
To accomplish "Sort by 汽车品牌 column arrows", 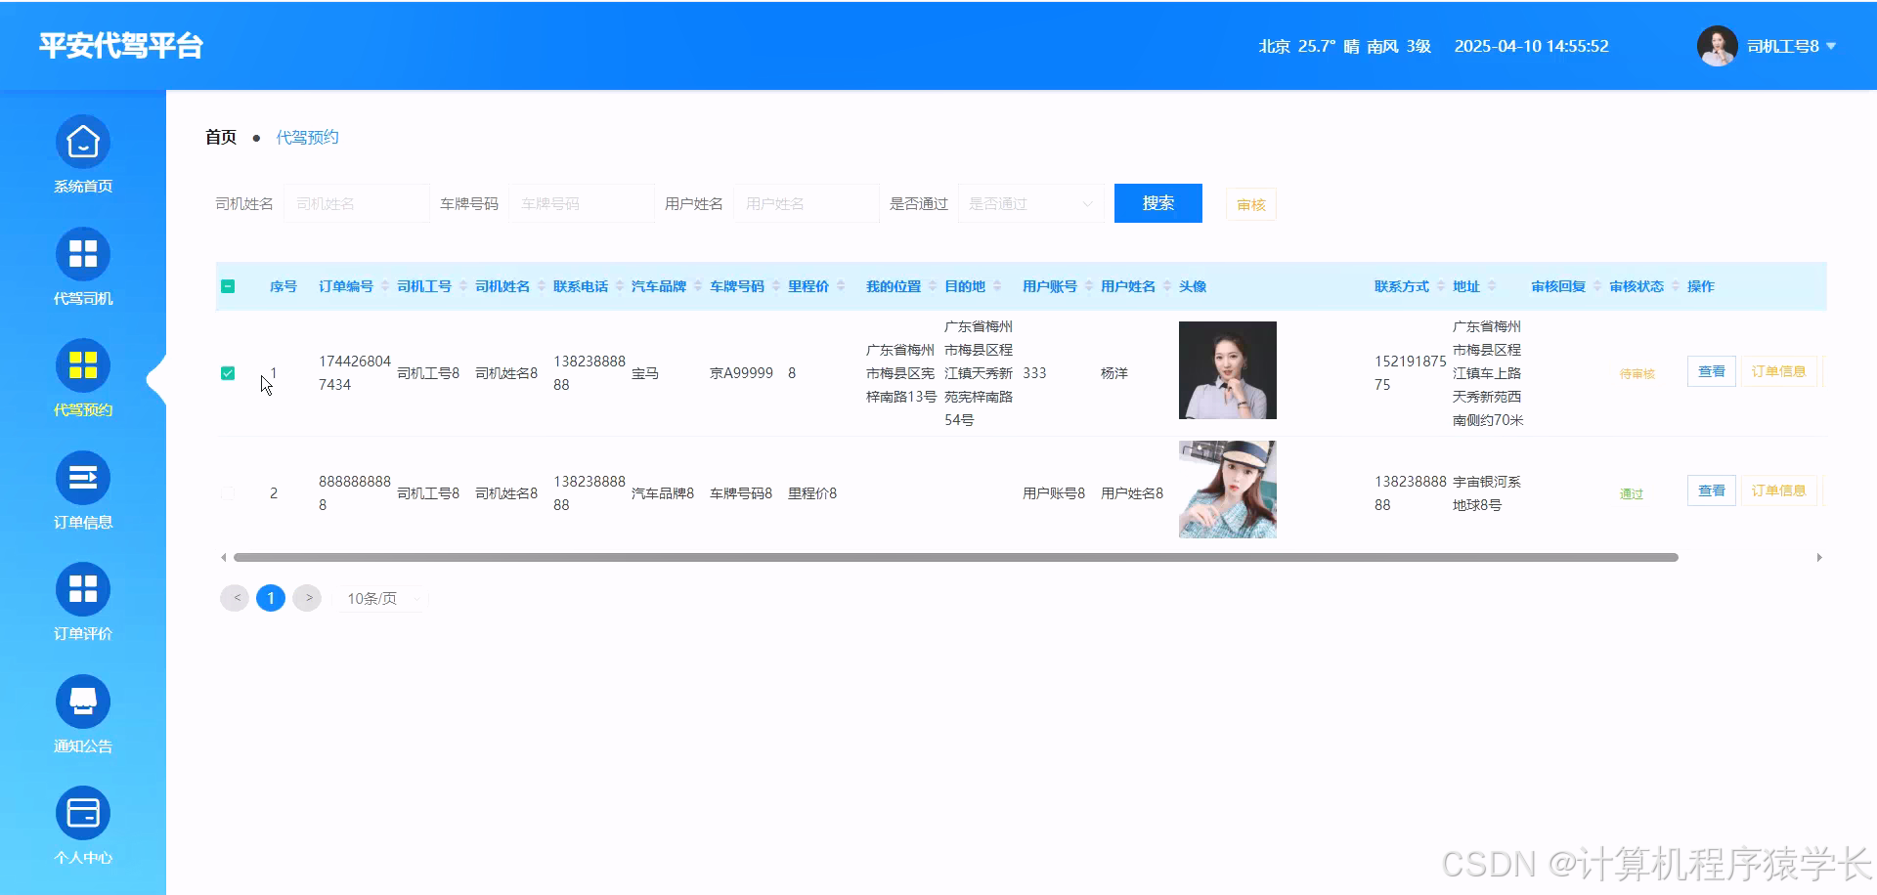I will [x=697, y=286].
